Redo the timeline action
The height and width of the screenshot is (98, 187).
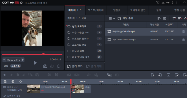pyautogui.click(x=11, y=75)
